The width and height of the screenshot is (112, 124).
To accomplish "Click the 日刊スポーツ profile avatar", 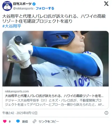I will coord(7,6).
